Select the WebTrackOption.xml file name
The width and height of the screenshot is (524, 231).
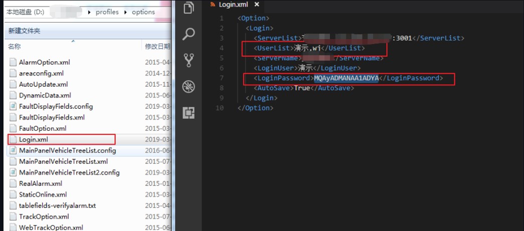[51, 227]
